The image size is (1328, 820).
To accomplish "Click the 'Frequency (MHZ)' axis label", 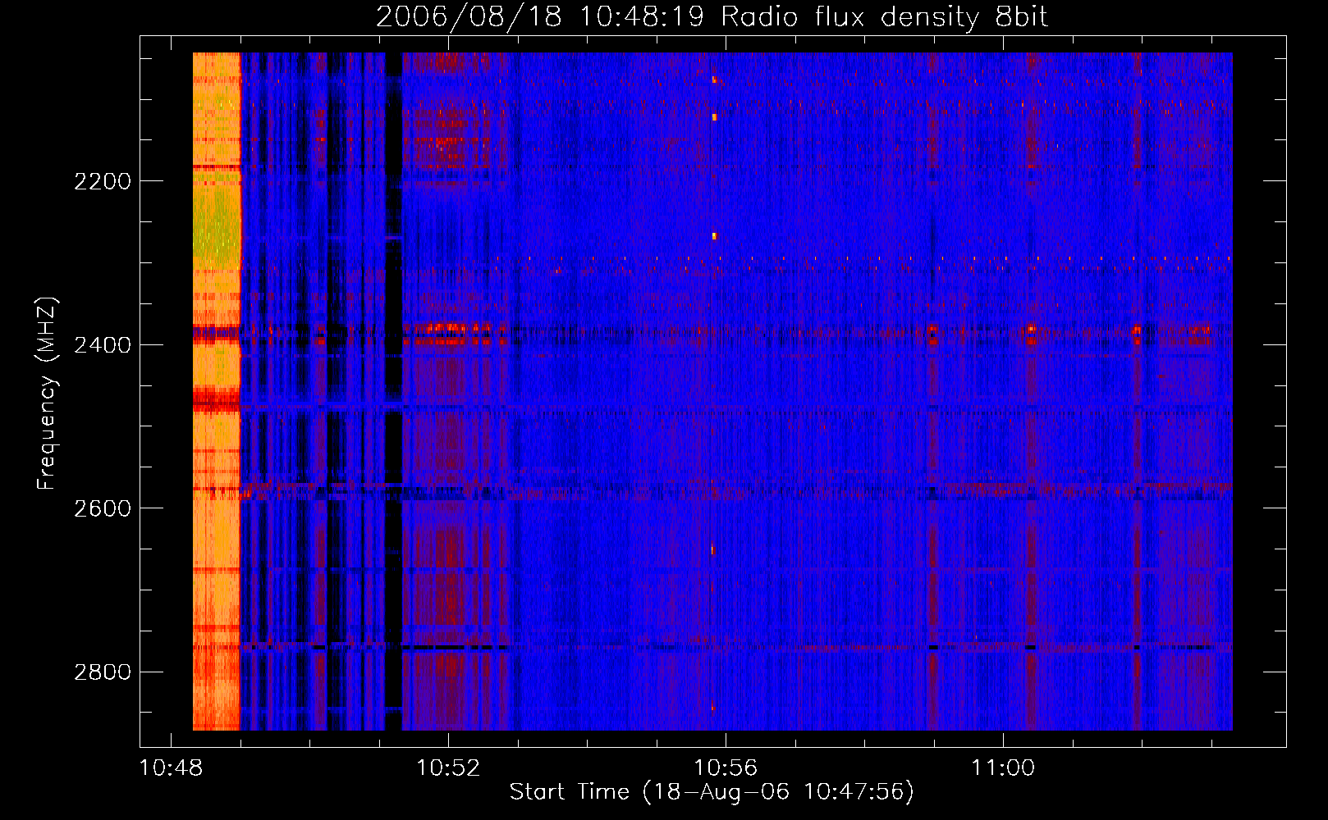I will coord(47,394).
